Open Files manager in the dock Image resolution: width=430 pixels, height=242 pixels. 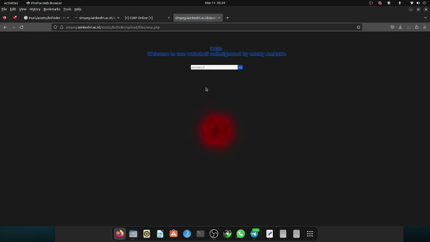coord(133,234)
